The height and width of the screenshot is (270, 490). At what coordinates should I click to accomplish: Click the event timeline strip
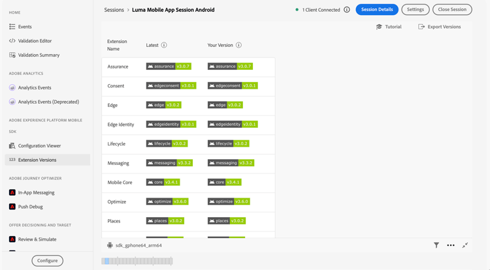pyautogui.click(x=137, y=261)
